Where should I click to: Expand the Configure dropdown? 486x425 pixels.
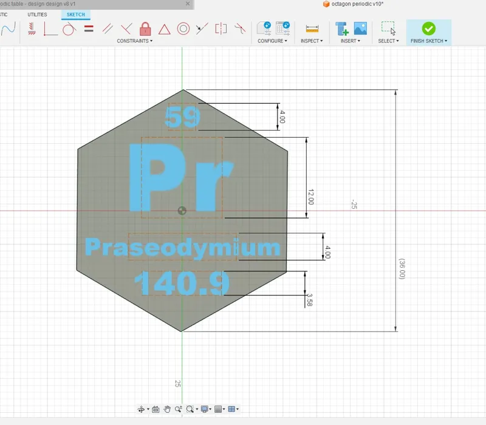[272, 41]
